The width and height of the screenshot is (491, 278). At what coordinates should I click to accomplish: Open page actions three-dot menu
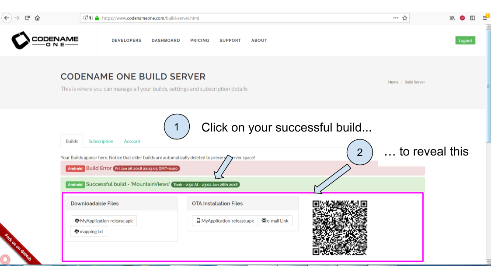pos(396,18)
